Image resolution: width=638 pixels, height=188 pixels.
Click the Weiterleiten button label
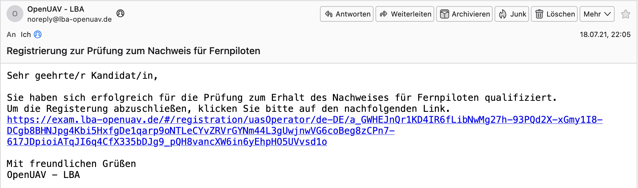[x=411, y=14]
